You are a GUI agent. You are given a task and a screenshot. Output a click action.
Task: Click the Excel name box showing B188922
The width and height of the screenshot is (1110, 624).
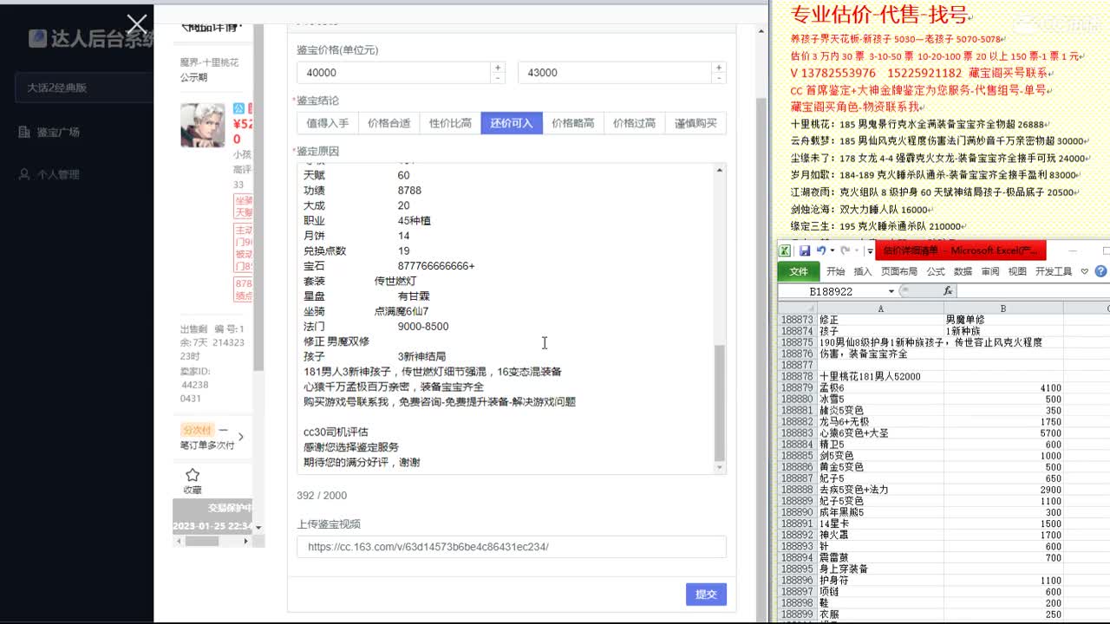coord(831,291)
